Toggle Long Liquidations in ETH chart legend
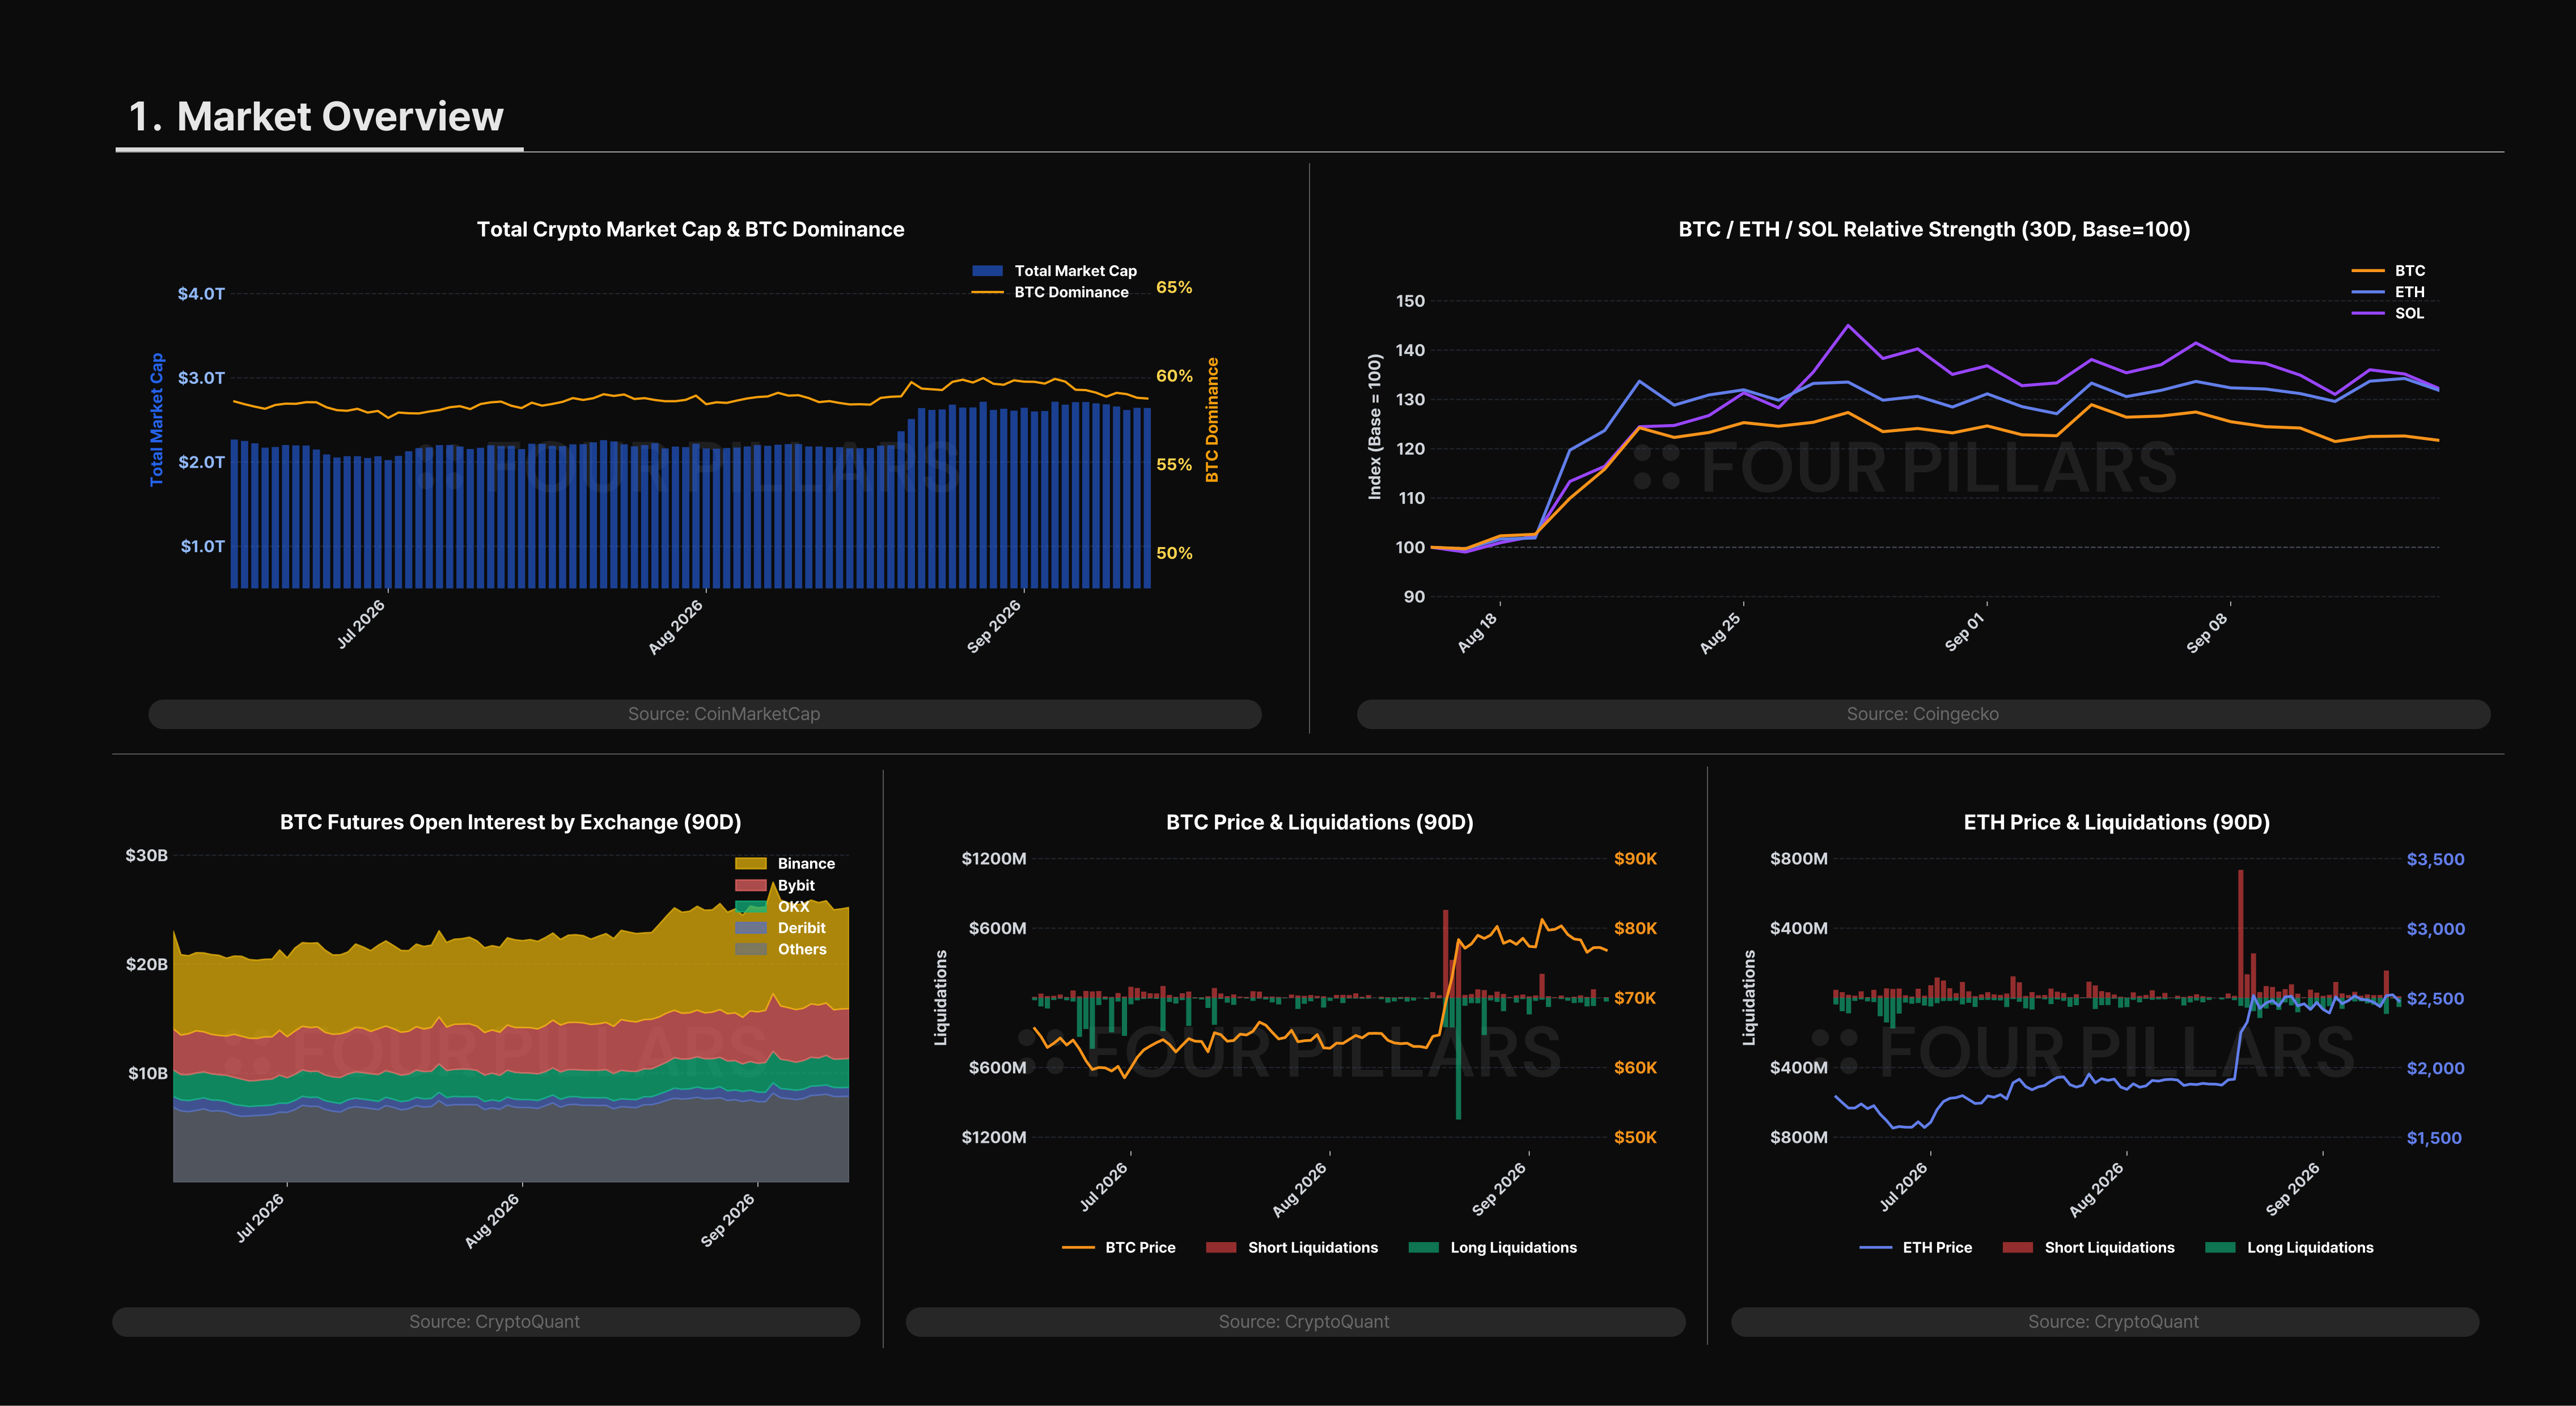The image size is (2576, 1406). pyautogui.click(x=2289, y=1247)
